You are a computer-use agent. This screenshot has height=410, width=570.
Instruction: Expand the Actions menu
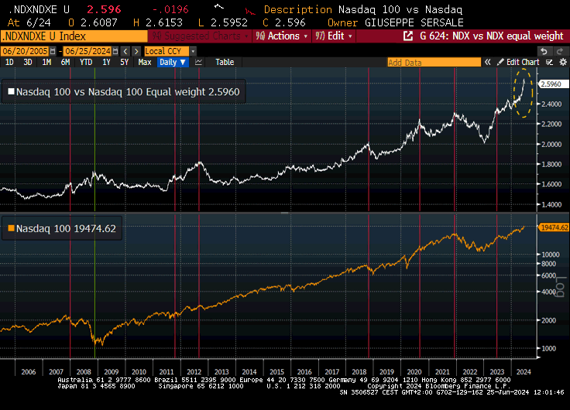coord(281,36)
